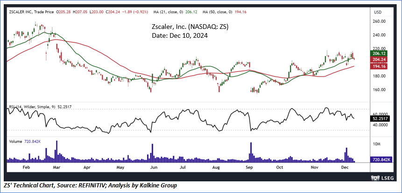Click the blue 720.842K volume tag
This screenshot has width=402, height=193.
[x=381, y=160]
